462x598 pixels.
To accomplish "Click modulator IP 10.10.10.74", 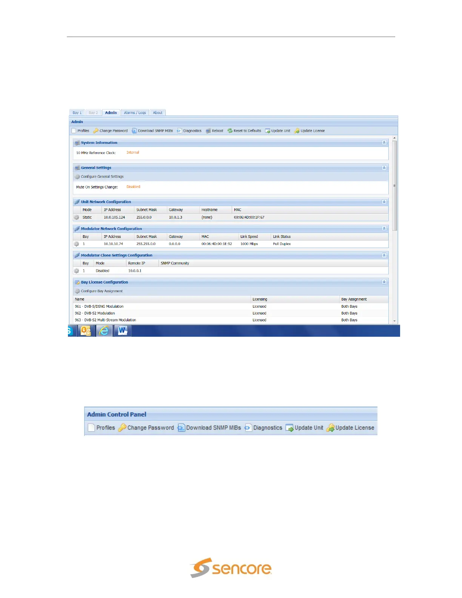I will 113,244.
